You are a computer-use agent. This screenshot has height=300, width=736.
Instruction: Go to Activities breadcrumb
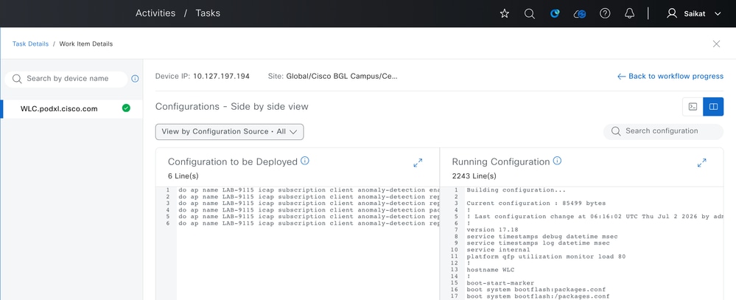click(155, 13)
